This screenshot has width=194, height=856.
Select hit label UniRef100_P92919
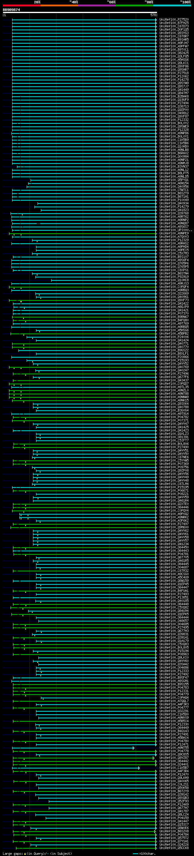174,277
